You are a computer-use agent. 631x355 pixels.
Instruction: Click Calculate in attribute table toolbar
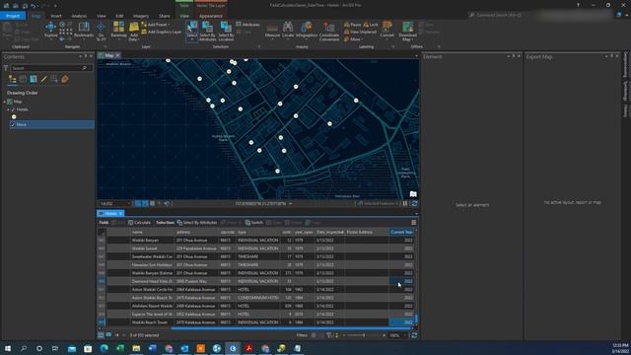139,223
